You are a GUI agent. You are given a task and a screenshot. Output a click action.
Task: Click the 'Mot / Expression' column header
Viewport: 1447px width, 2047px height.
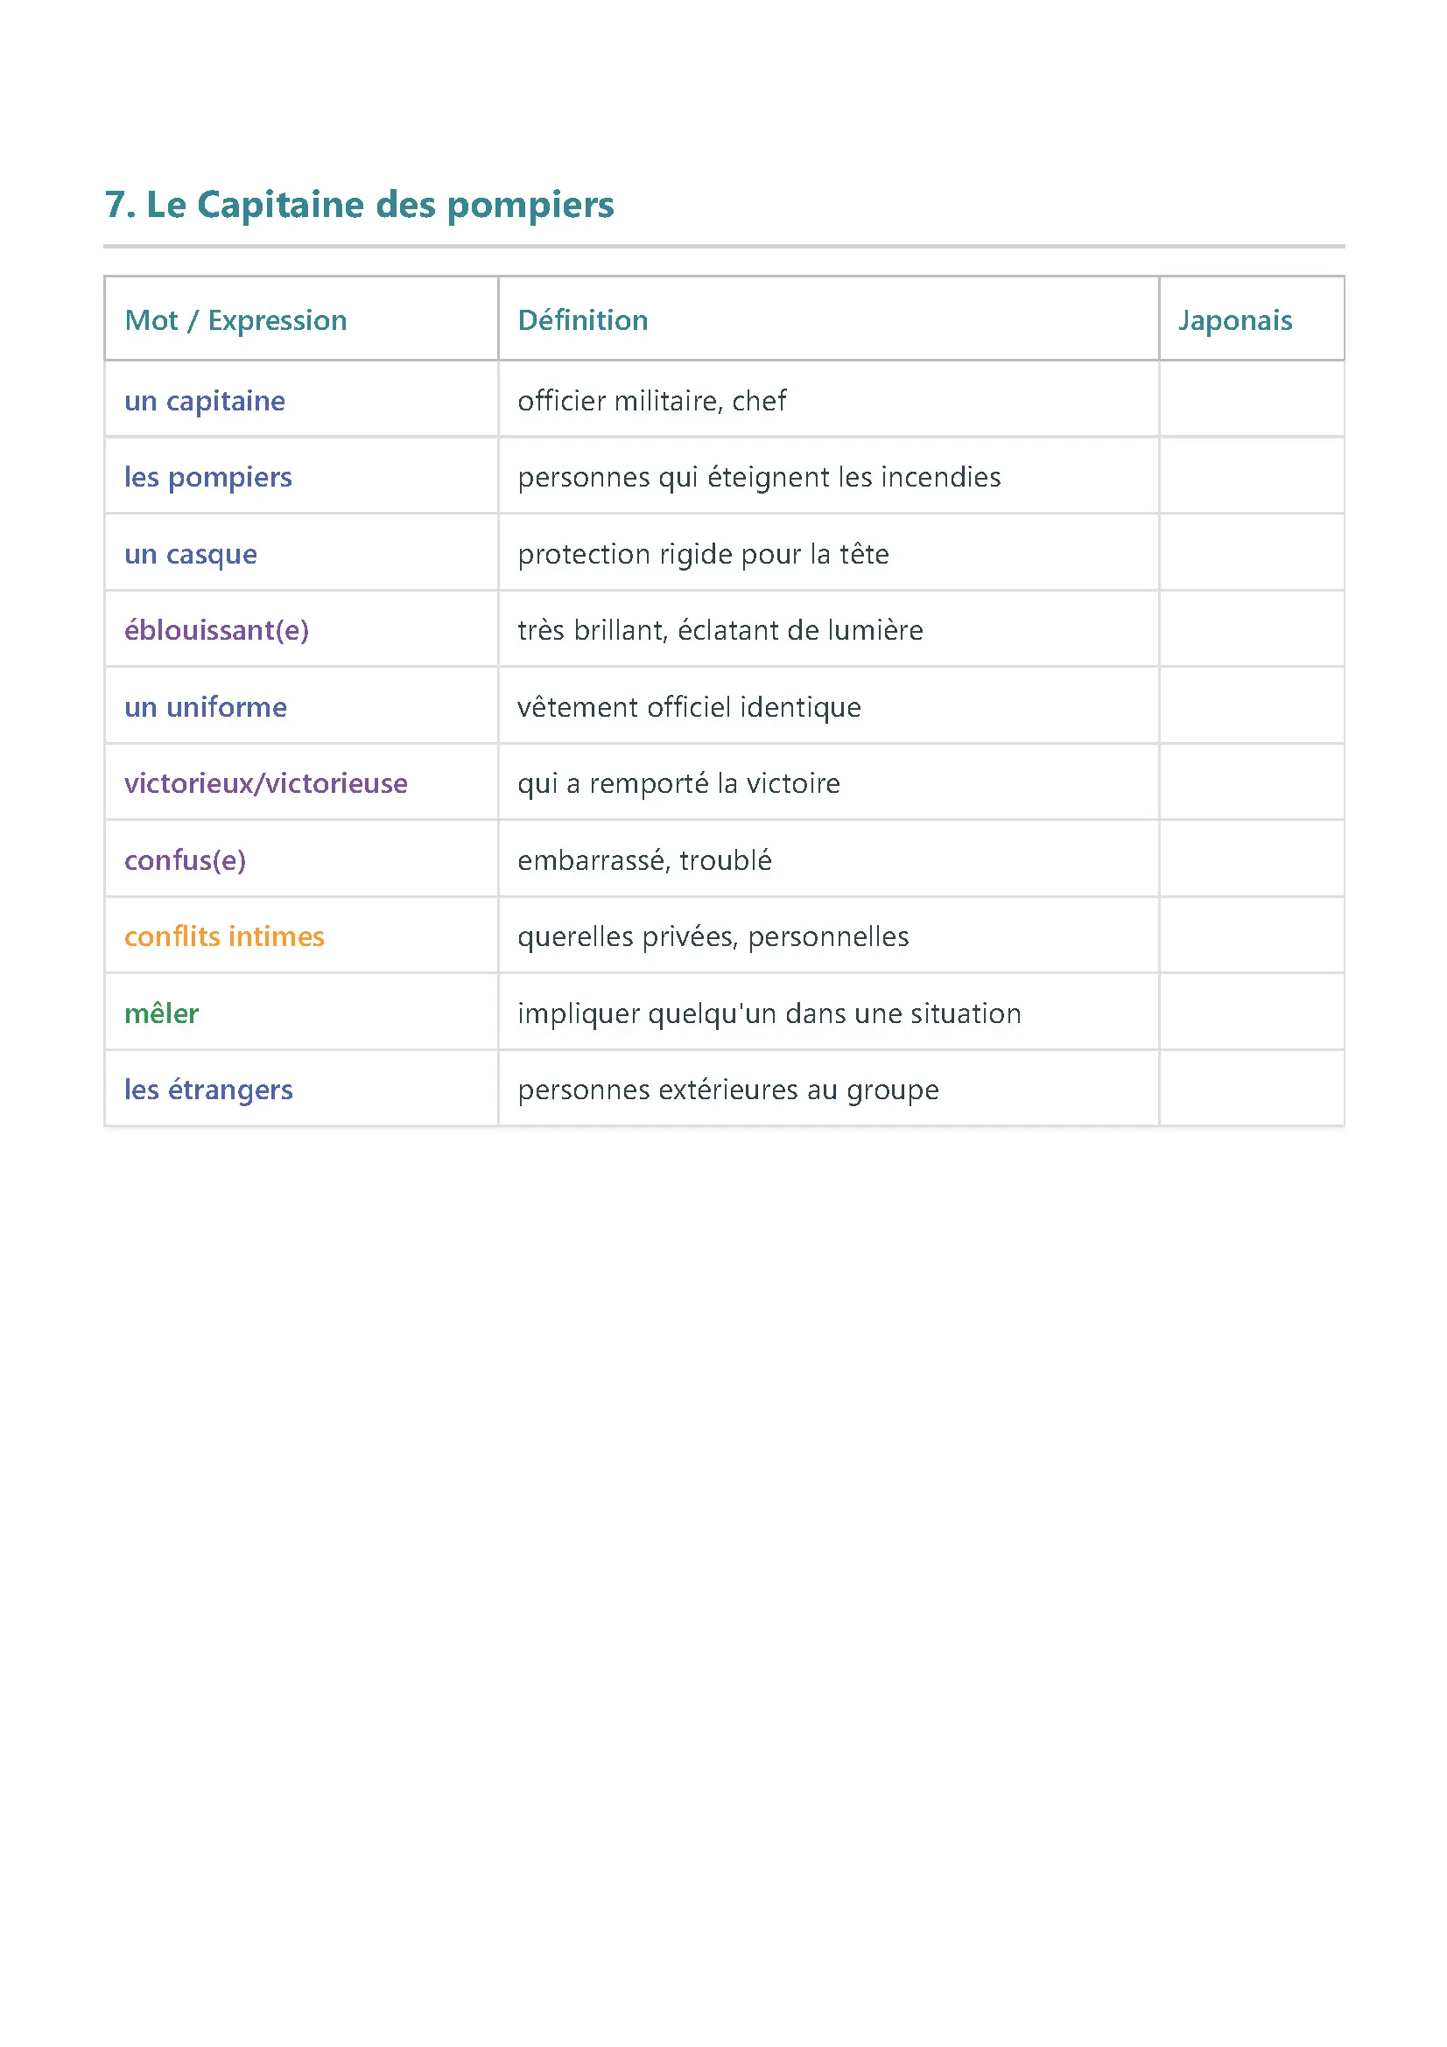pyautogui.click(x=235, y=320)
